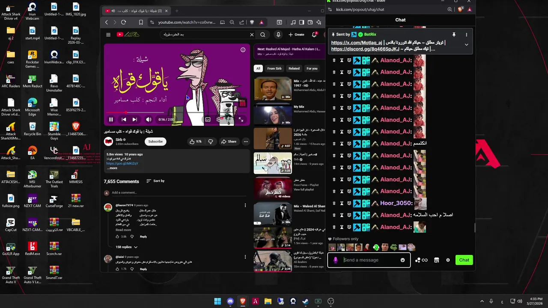Collapse pinned BotRix message chevron
The height and width of the screenshot is (308, 548).
(466, 44)
